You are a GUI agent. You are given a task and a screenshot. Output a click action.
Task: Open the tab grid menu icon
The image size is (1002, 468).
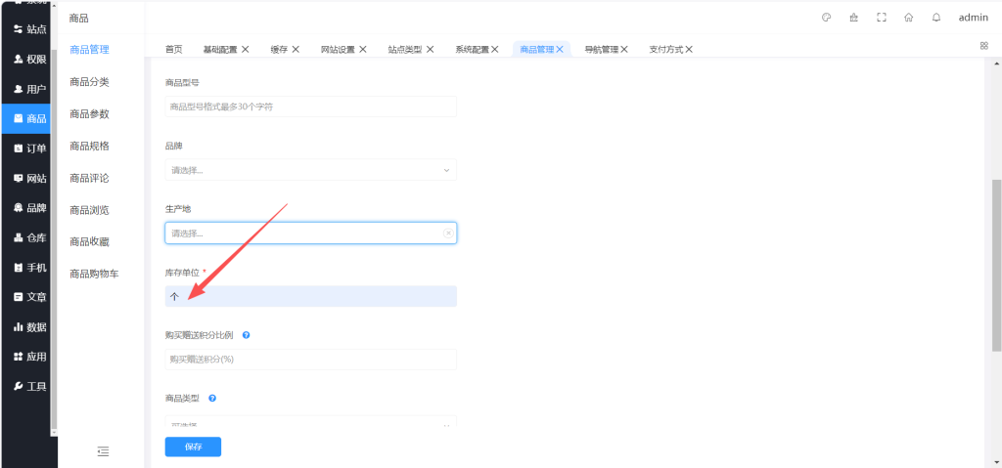(983, 45)
